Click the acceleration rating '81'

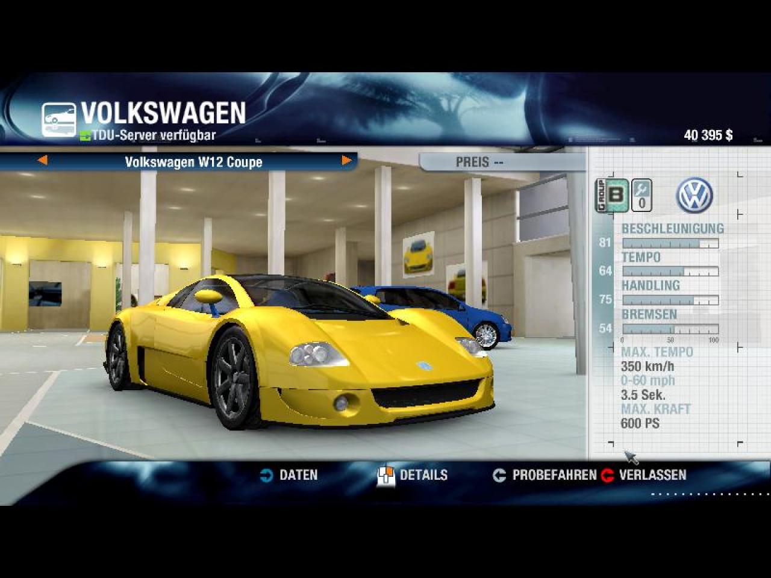605,243
